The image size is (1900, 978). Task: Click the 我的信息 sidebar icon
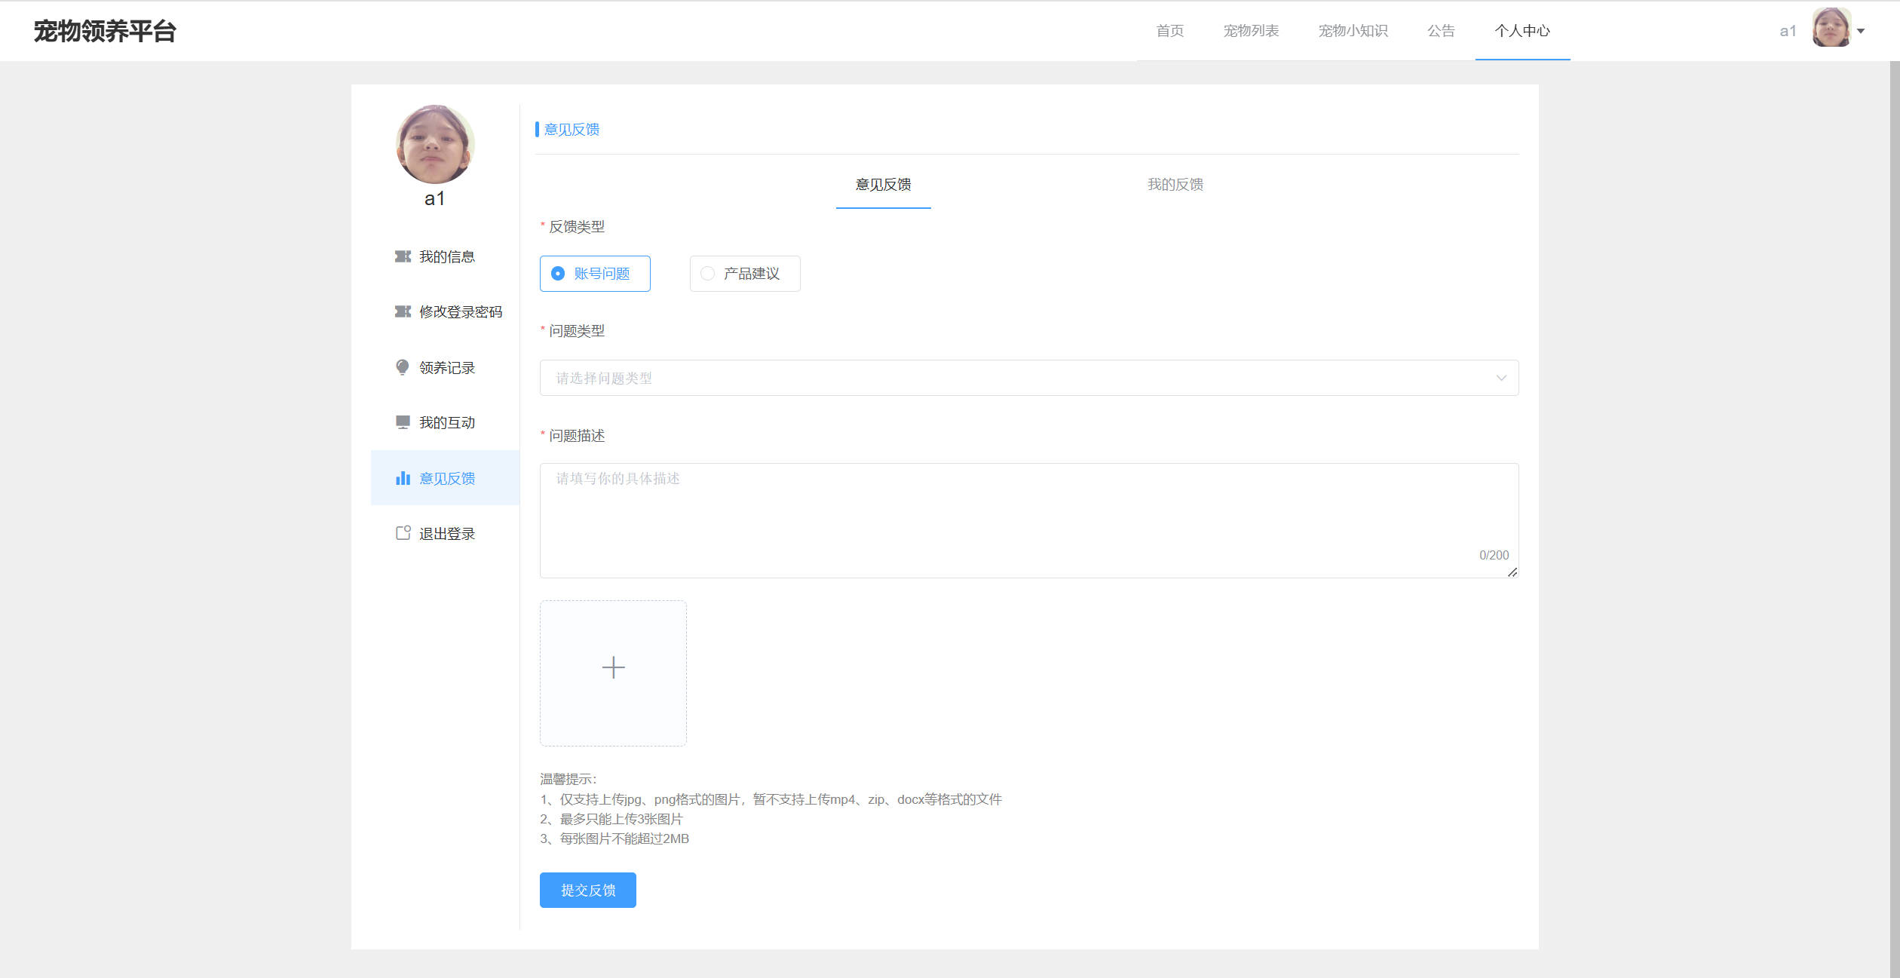[403, 256]
